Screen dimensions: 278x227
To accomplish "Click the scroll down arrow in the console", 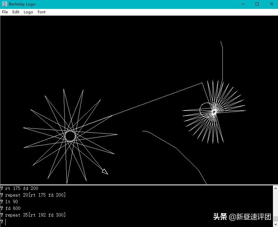I will point(275,224).
